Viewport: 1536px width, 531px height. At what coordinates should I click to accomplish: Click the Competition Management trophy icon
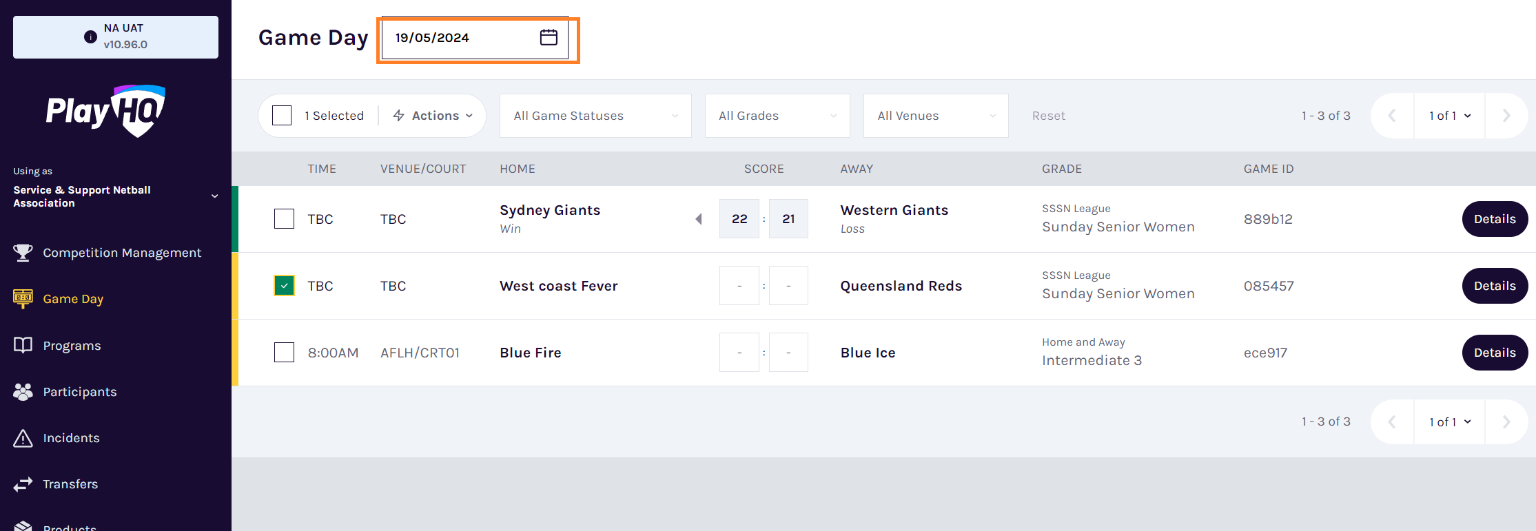pos(23,253)
